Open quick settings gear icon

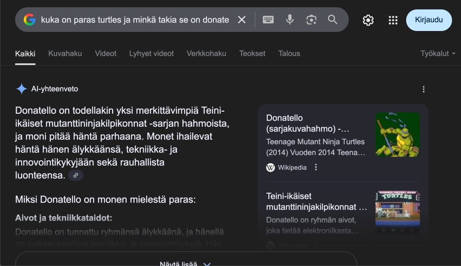pos(368,20)
